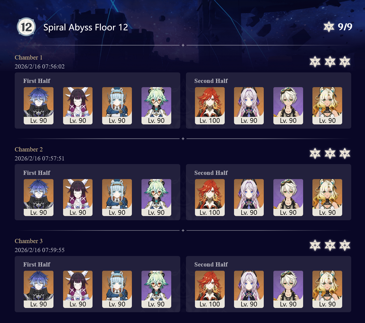Select Chamber 3 last star rating icon
Viewport: 365px width, 323px height.
(345, 245)
